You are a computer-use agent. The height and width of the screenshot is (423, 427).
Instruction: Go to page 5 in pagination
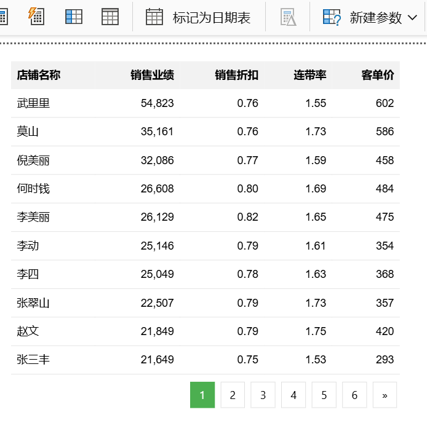[324, 395]
